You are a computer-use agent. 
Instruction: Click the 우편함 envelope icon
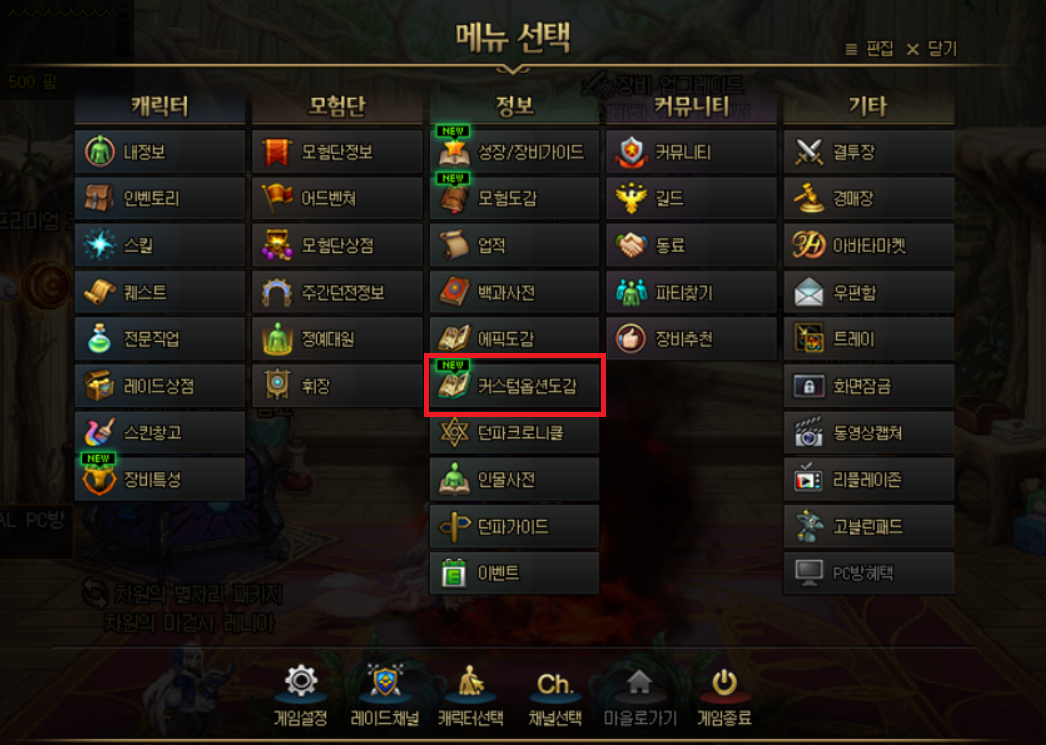pyautogui.click(x=809, y=292)
